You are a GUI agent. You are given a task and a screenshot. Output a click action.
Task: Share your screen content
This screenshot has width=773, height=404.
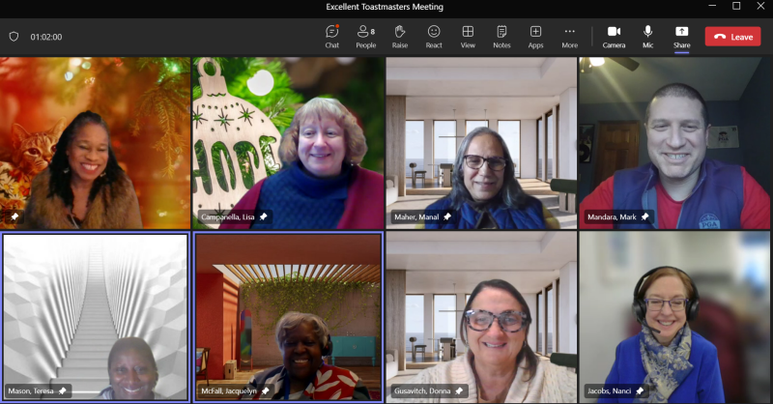[x=682, y=37]
